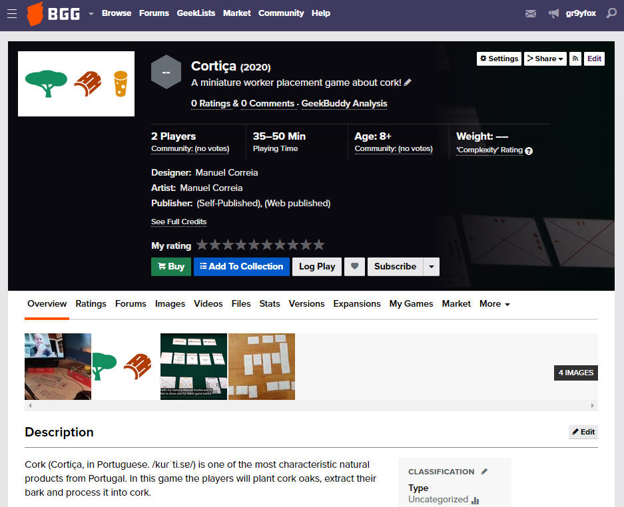The image size is (624, 507).
Task: Open the Community menu
Action: 281,13
